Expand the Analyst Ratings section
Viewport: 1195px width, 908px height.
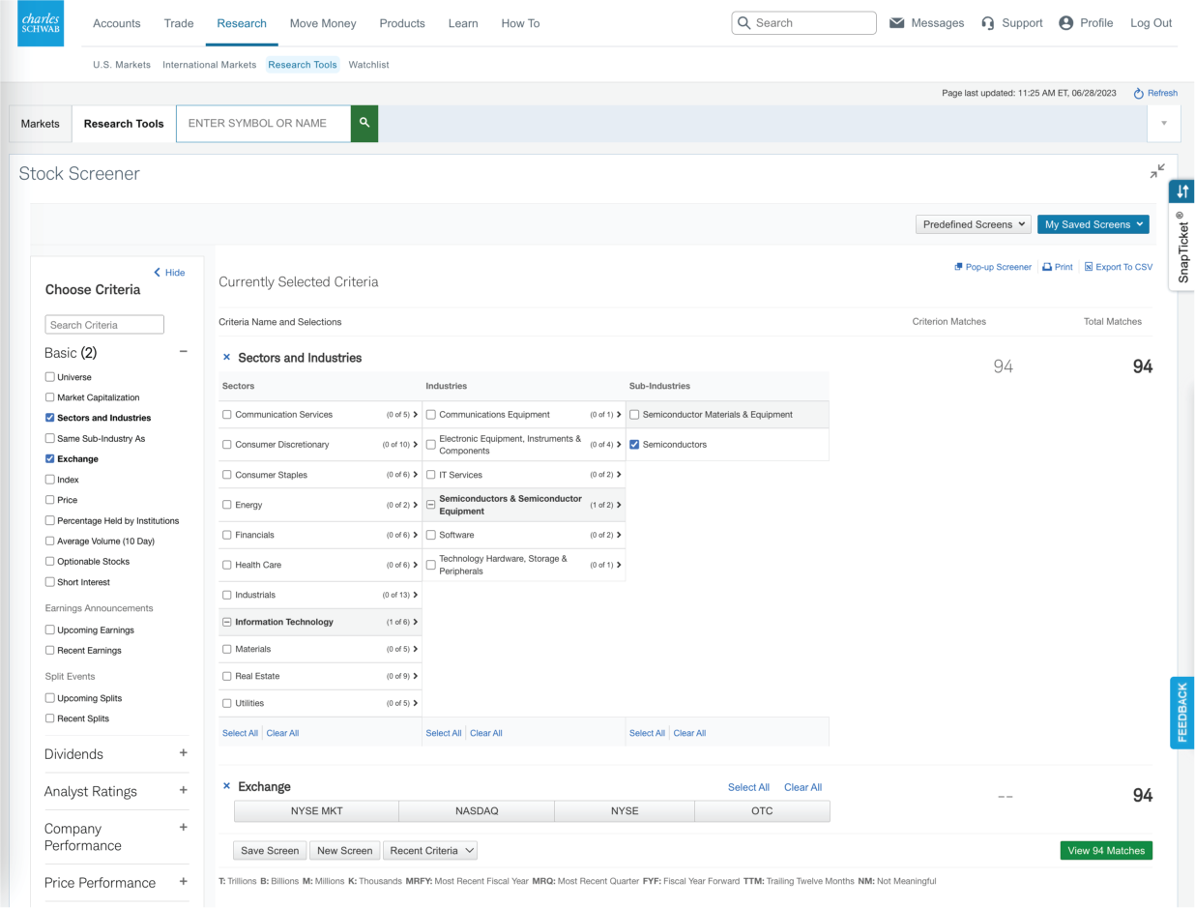184,790
